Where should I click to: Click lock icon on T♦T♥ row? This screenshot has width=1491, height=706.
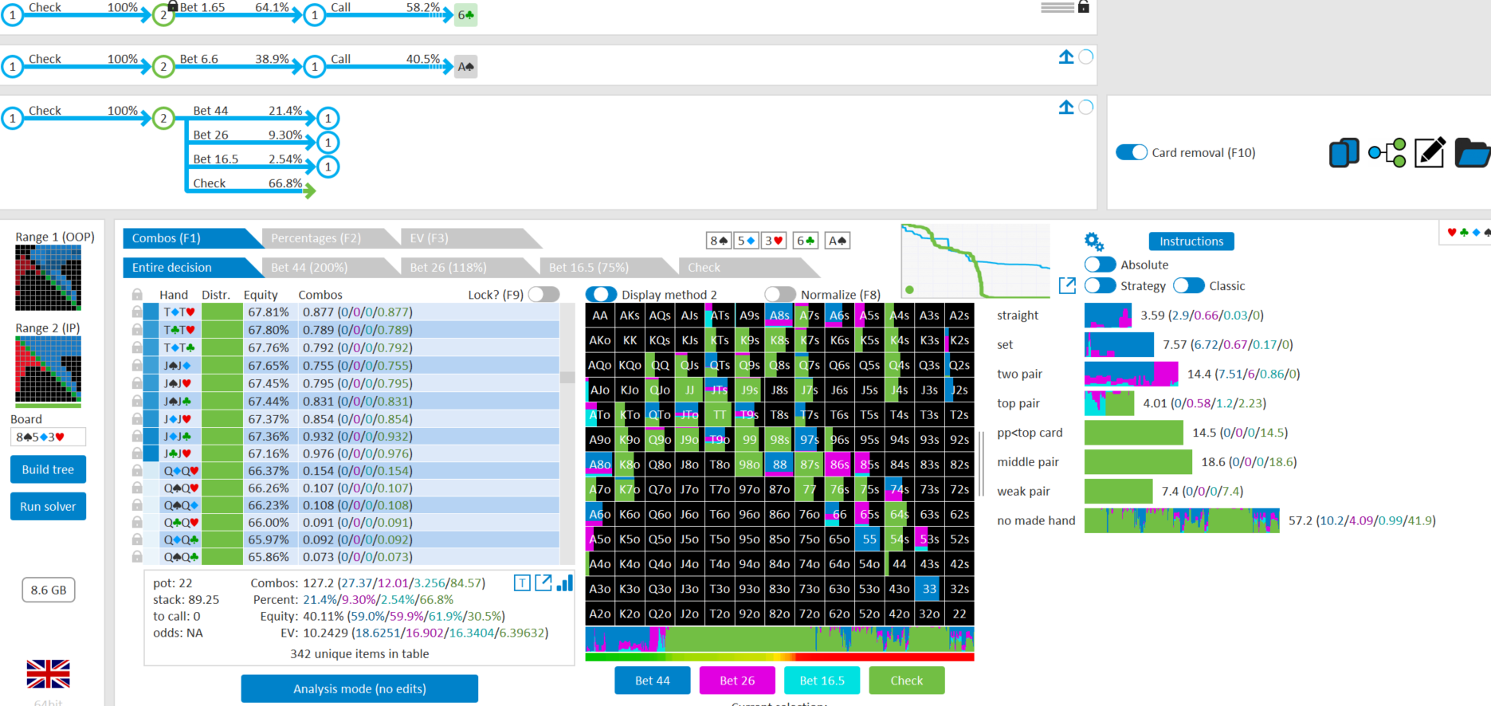pyautogui.click(x=137, y=312)
